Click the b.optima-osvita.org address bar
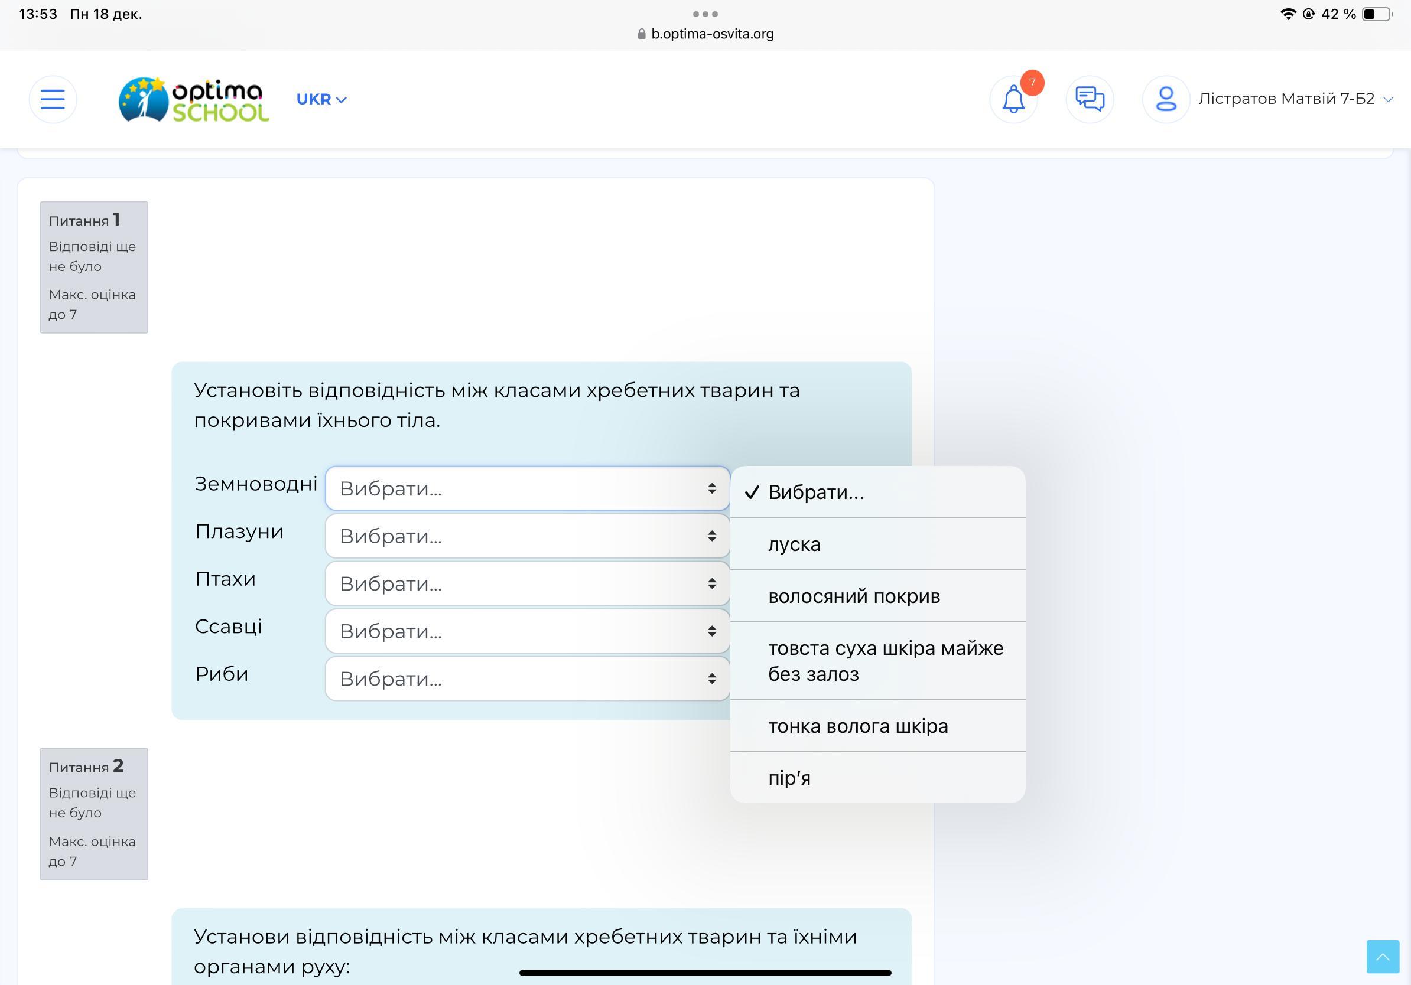The image size is (1411, 985). coord(705,34)
